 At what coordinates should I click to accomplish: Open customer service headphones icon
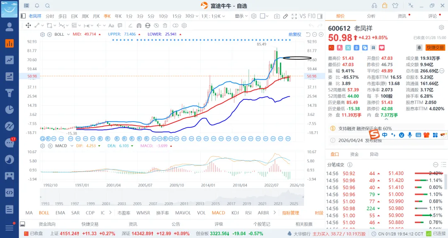(x=374, y=6)
